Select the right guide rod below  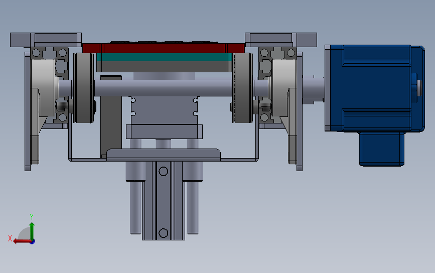coord(192,207)
